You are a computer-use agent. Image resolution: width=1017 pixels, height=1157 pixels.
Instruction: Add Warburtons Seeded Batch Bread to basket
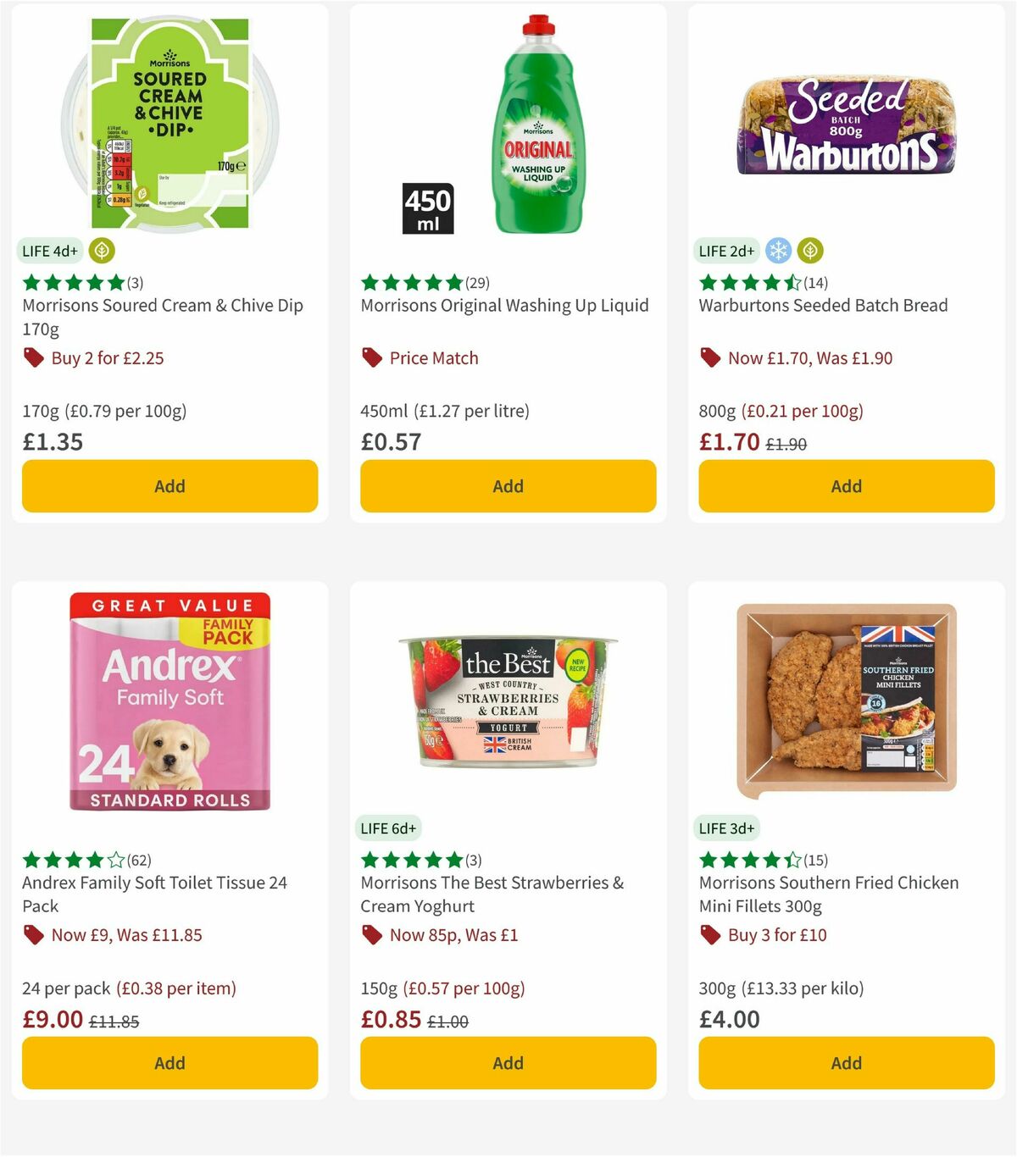[x=845, y=486]
